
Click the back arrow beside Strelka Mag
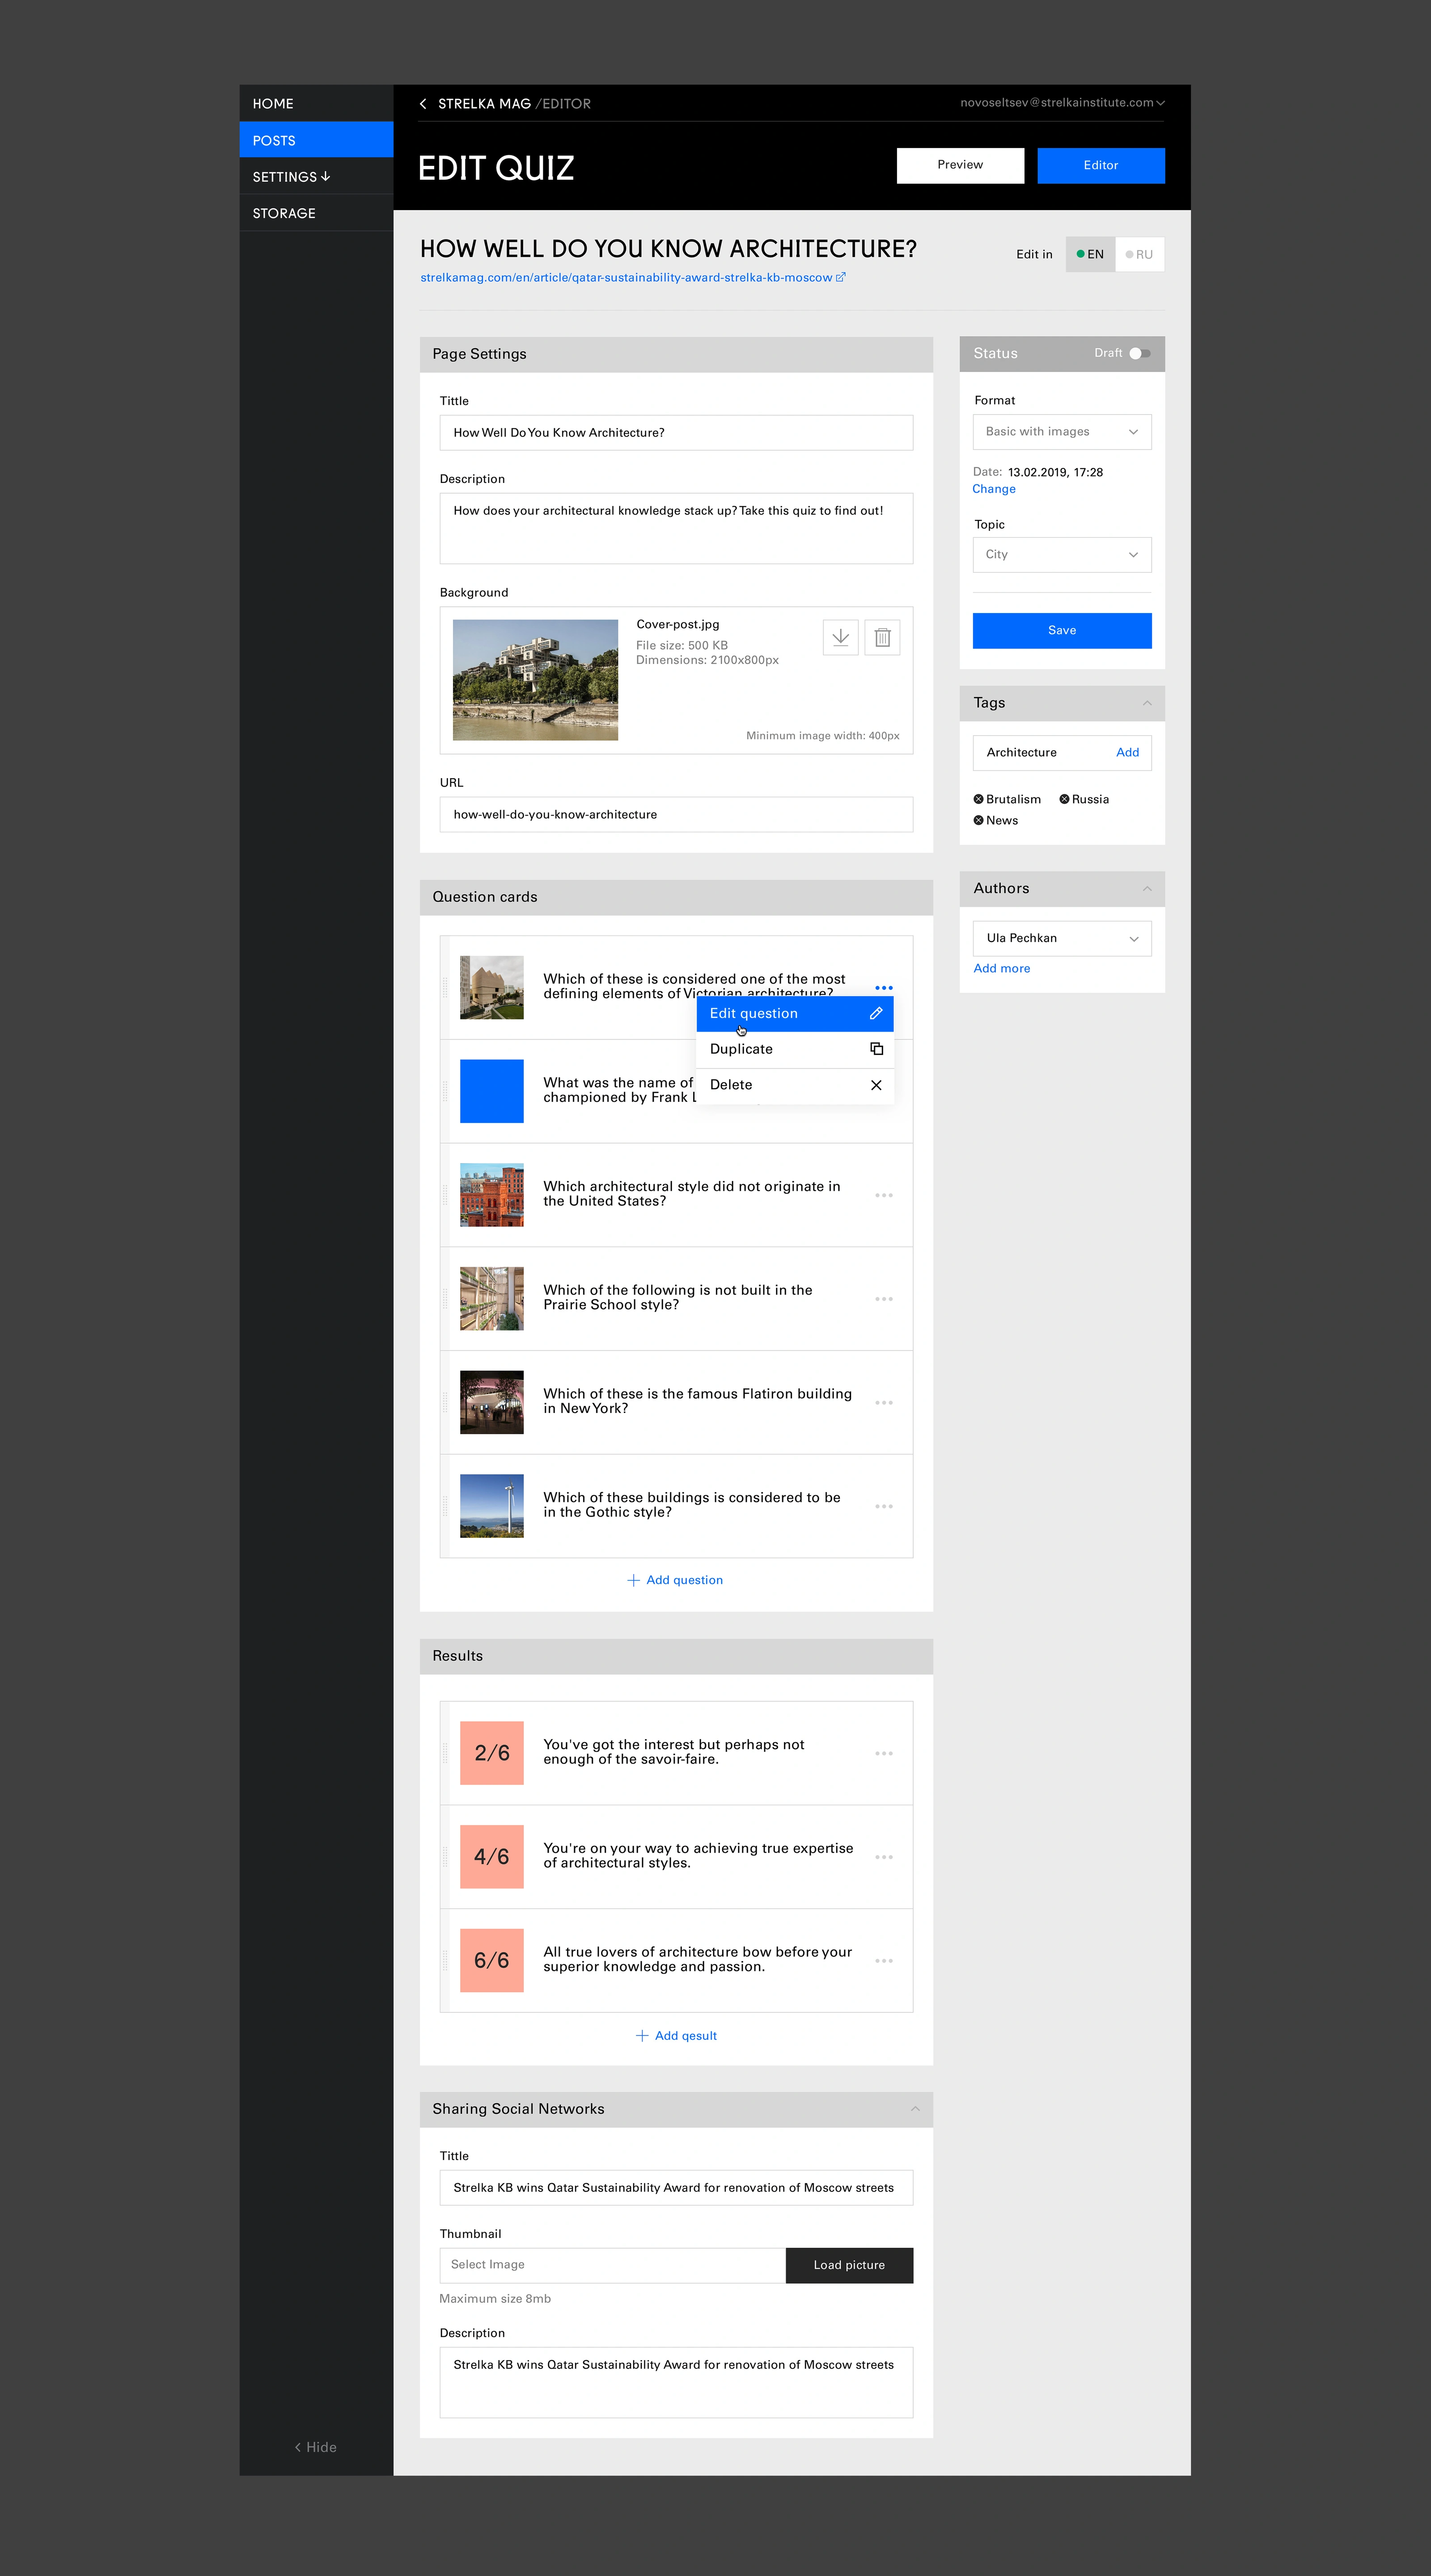point(423,104)
